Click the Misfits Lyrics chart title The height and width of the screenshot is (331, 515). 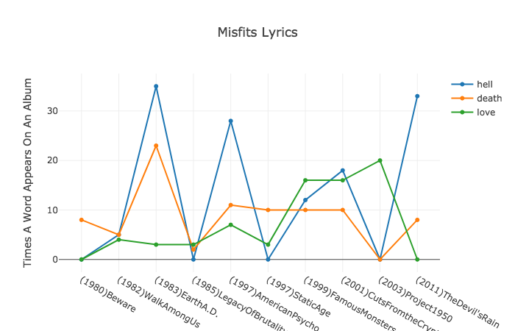pos(257,32)
